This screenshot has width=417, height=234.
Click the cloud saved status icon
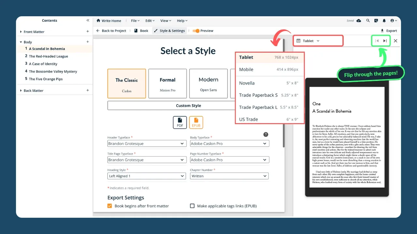click(x=359, y=20)
